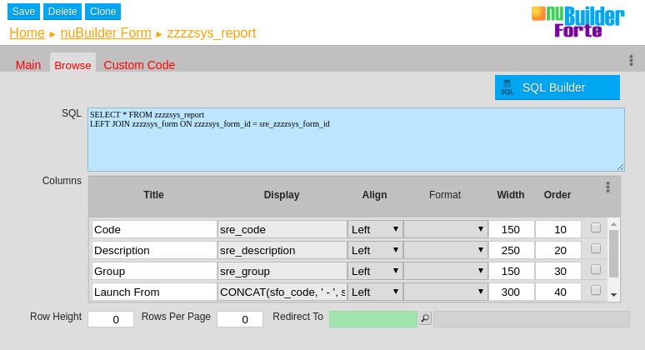Switch to the Custom Code tab
Viewport: 645px width, 350px height.
tap(139, 65)
